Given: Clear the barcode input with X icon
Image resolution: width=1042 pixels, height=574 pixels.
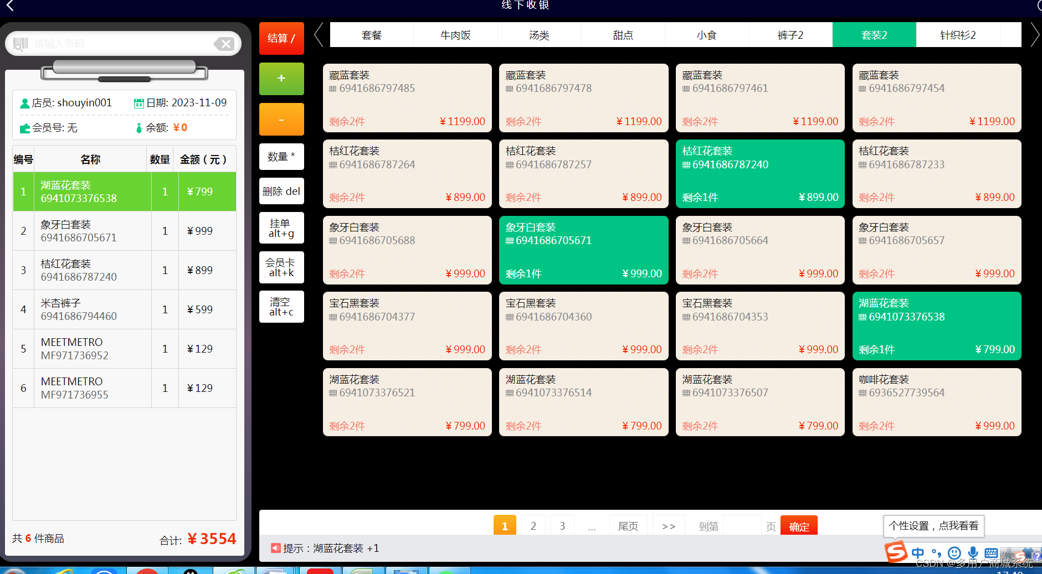Looking at the screenshot, I should (x=224, y=44).
